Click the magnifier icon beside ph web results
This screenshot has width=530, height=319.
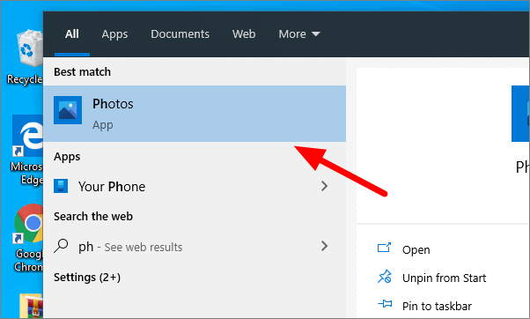(x=61, y=246)
